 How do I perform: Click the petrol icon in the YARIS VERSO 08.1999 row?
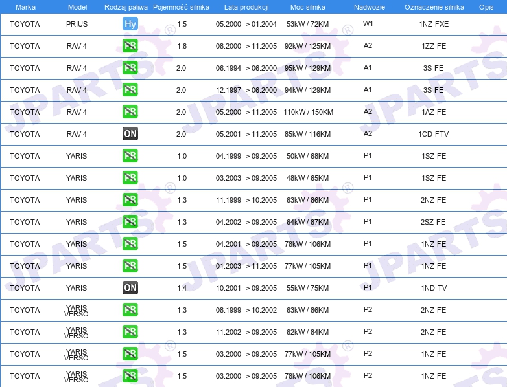130,310
